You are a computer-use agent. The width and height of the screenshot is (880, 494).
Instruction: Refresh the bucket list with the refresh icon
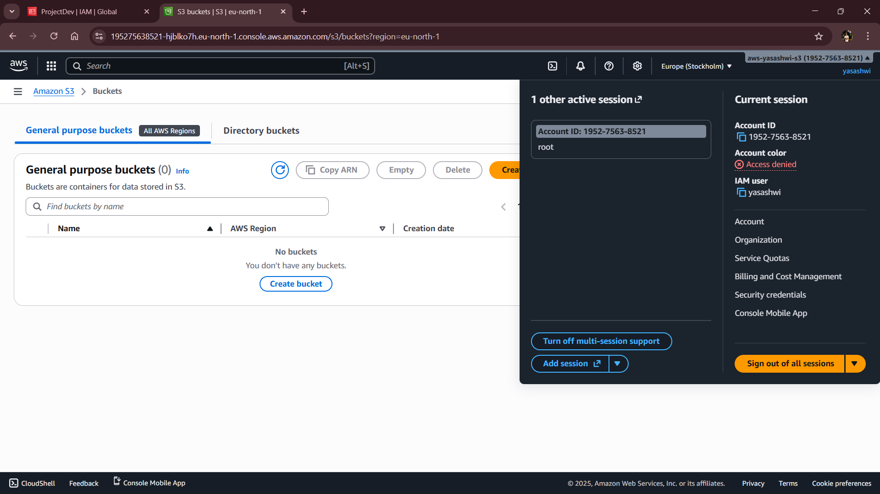[280, 170]
